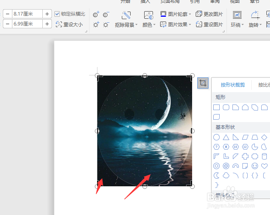Decrease the 8.17 cm height value
Image resolution: width=270 pixels, height=215 pixels.
tap(8, 14)
